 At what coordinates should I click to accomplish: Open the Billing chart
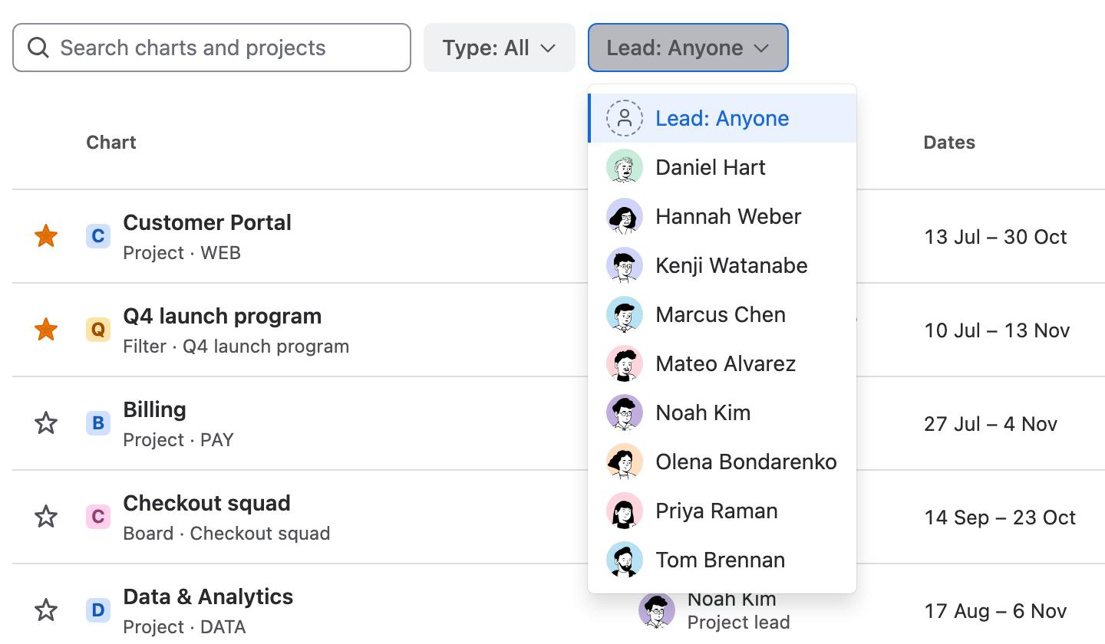click(155, 409)
